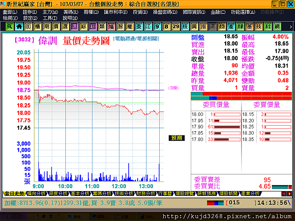Click the bottom tab scroll-left arrow
The image size is (295, 221).
pos(284,193)
